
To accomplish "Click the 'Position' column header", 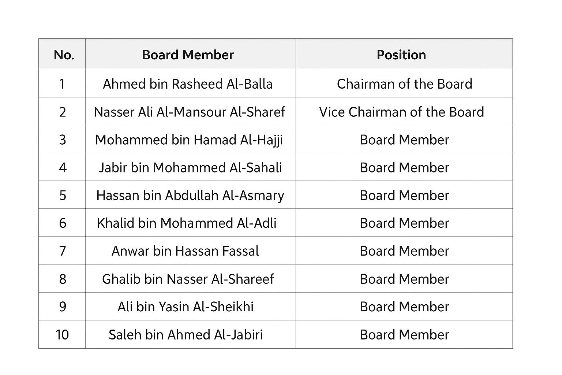I will tap(401, 55).
